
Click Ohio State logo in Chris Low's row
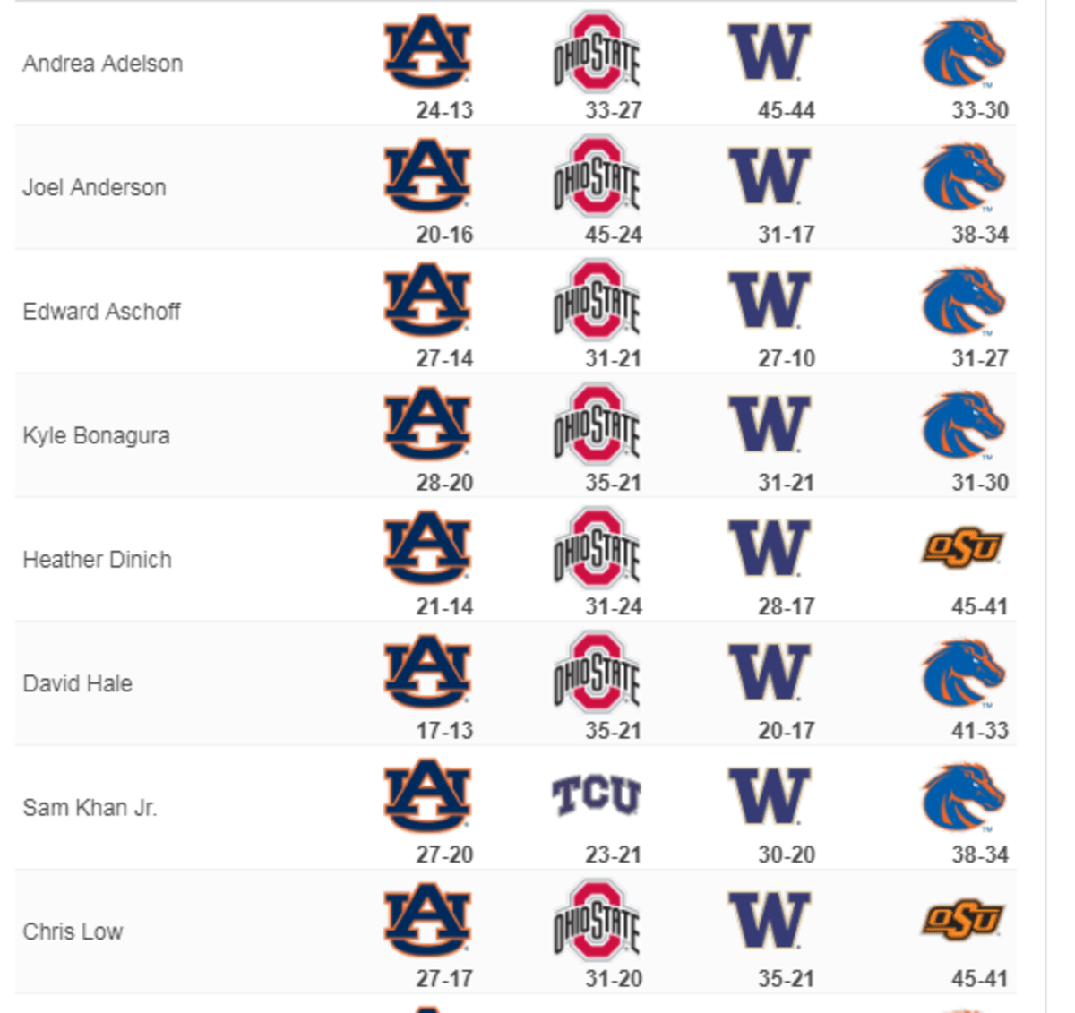point(597,920)
